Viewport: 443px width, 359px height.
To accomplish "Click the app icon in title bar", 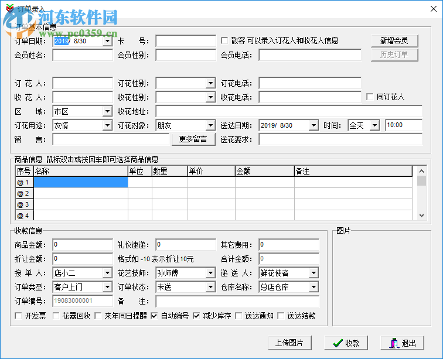I will [10, 8].
